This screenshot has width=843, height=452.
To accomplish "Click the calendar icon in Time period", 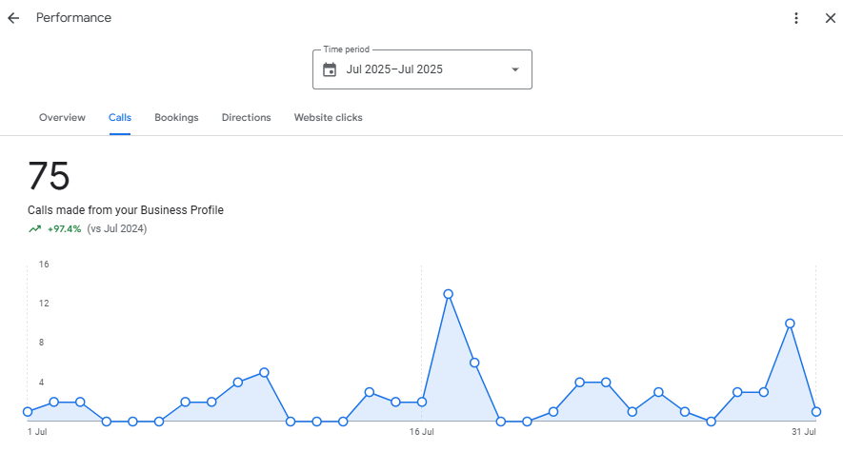I will [x=330, y=69].
